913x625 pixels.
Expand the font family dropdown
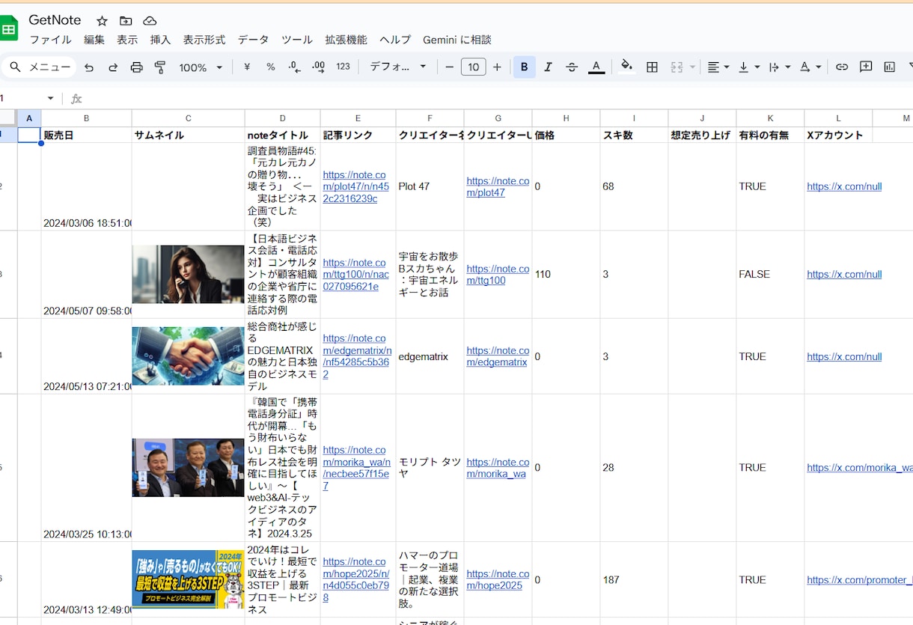[398, 67]
